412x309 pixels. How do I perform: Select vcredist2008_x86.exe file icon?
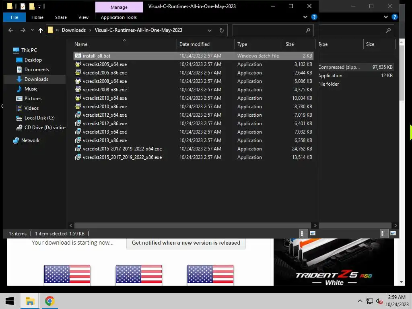[x=78, y=89]
